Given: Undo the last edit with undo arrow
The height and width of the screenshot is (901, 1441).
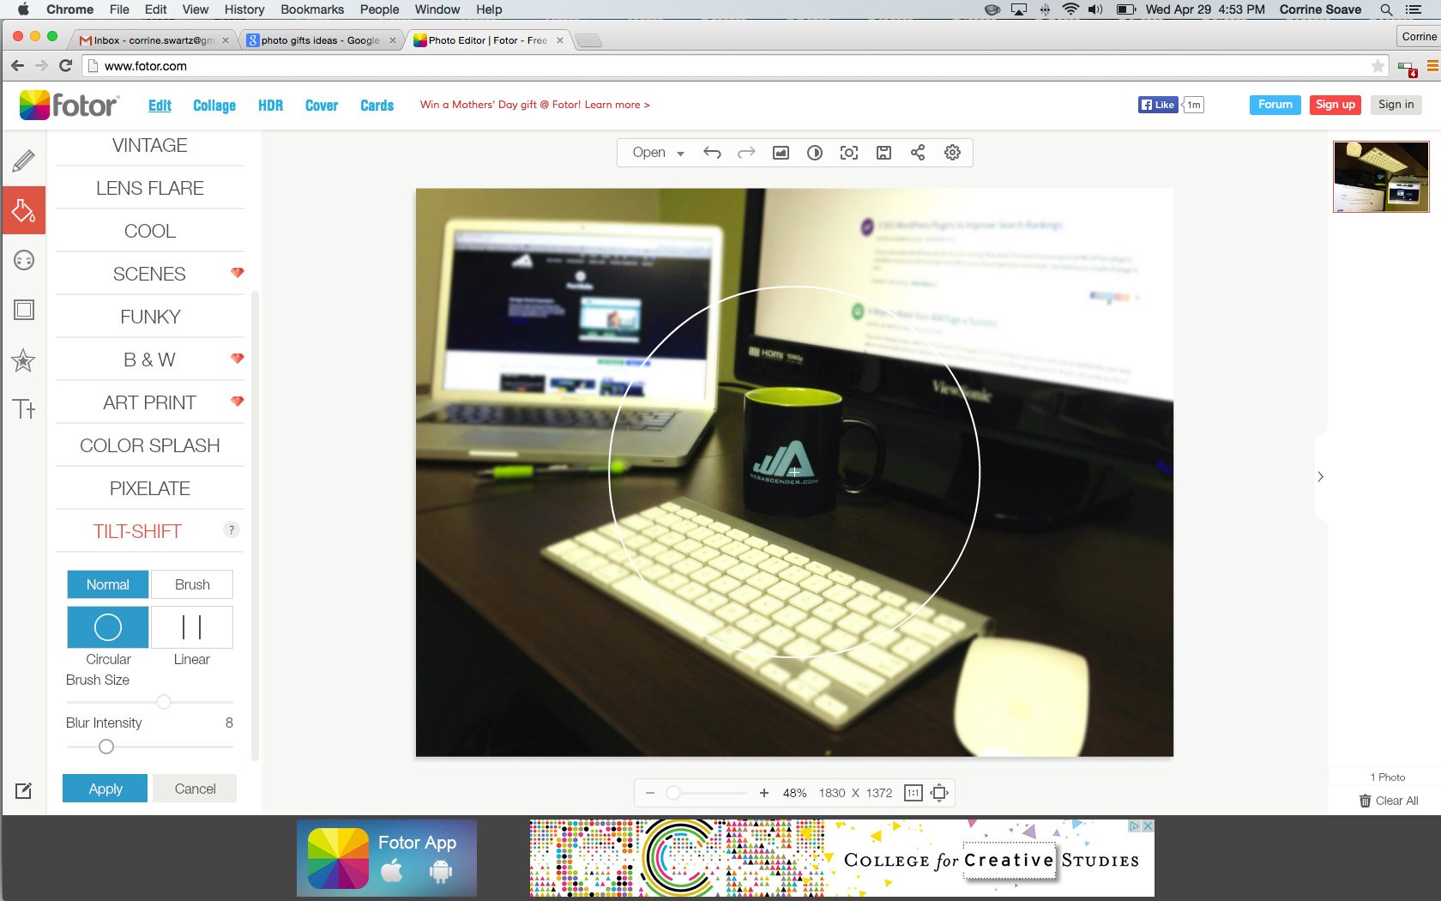Looking at the screenshot, I should point(712,153).
